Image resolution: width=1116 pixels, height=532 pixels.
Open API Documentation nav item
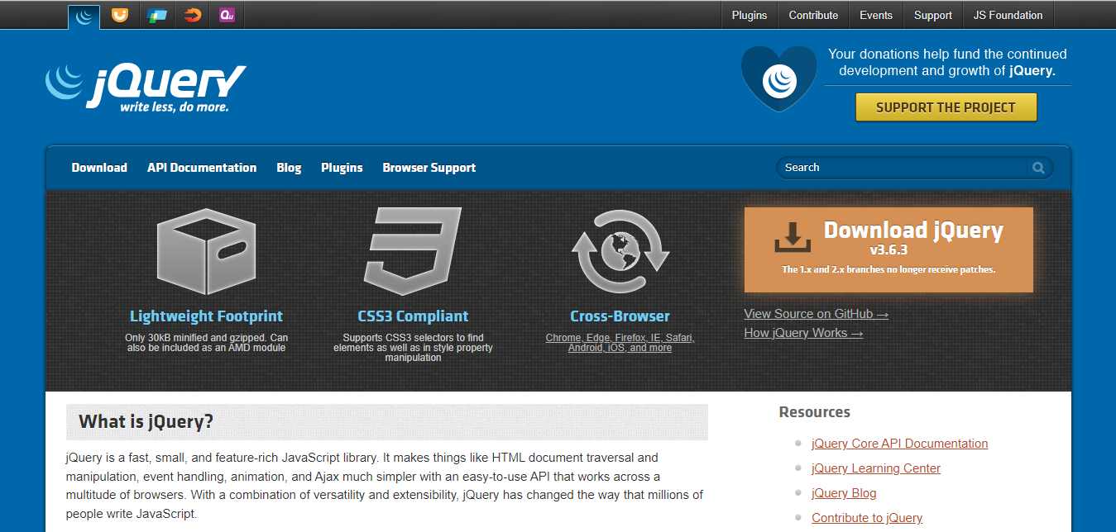(x=202, y=168)
